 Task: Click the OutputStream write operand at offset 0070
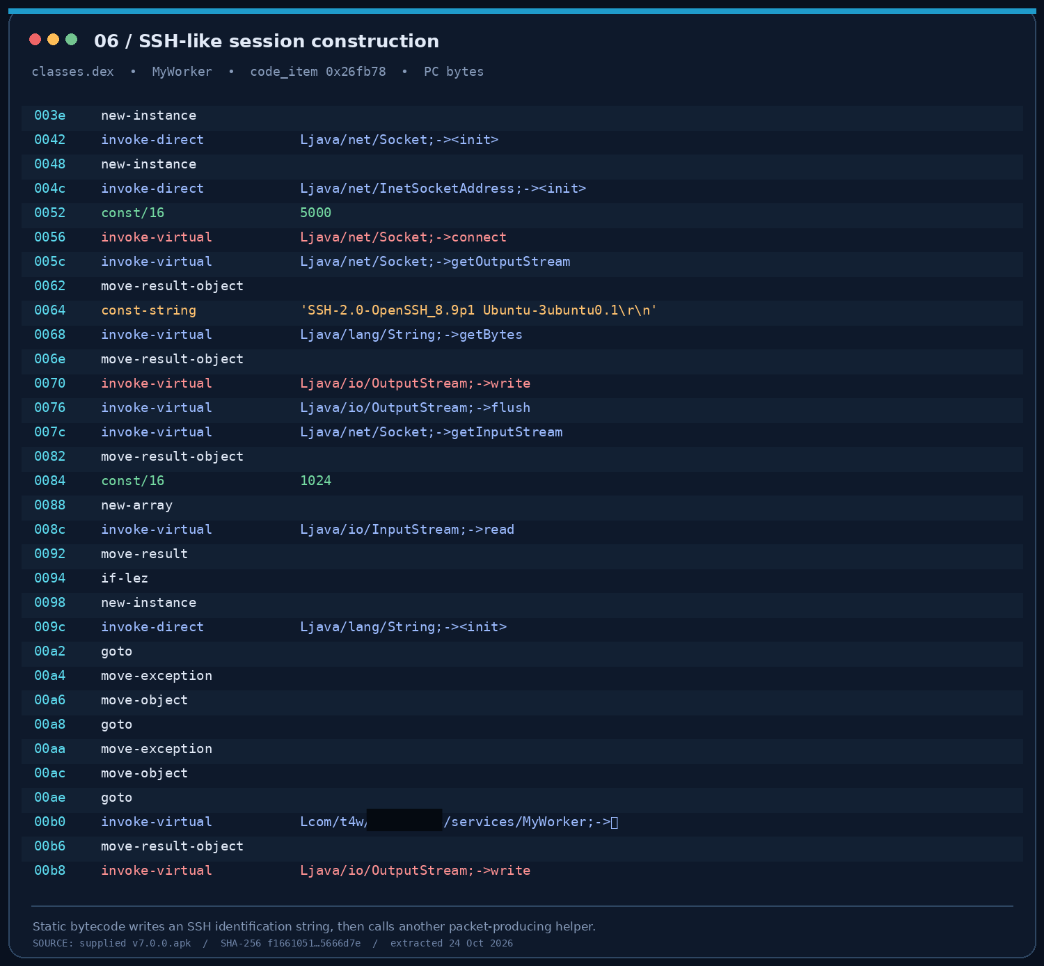[416, 383]
